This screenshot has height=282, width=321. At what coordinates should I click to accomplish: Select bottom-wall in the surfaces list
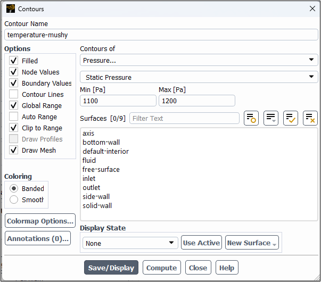(101, 142)
